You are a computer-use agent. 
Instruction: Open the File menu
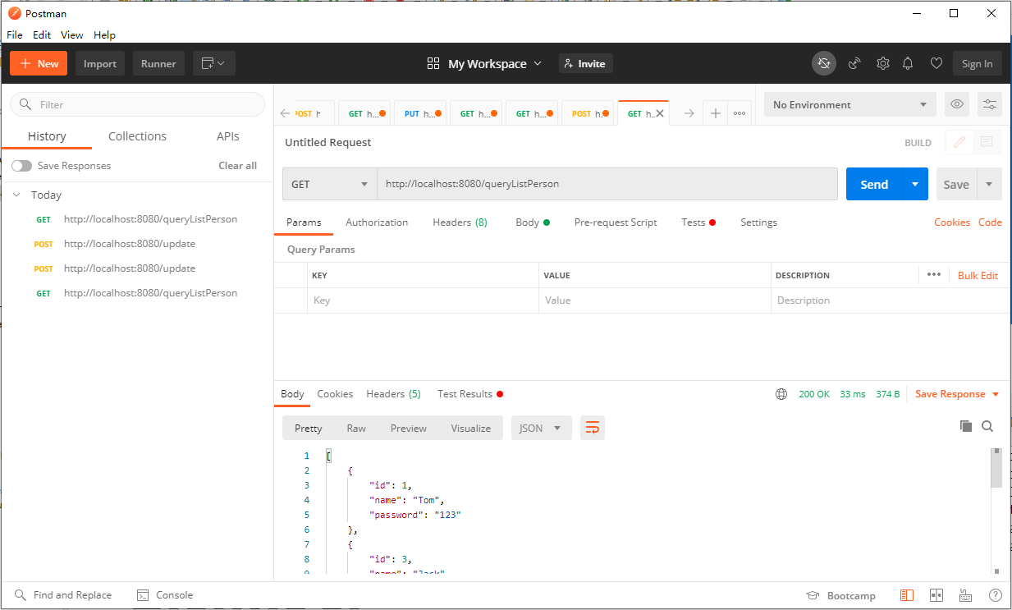pyautogui.click(x=15, y=35)
